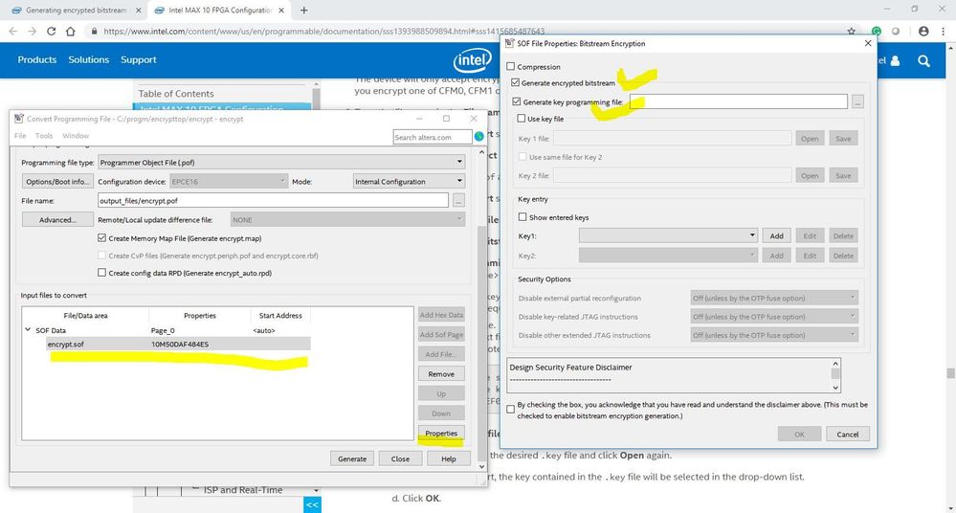This screenshot has width=956, height=513.
Task: Go back in the browser
Action: [12, 32]
